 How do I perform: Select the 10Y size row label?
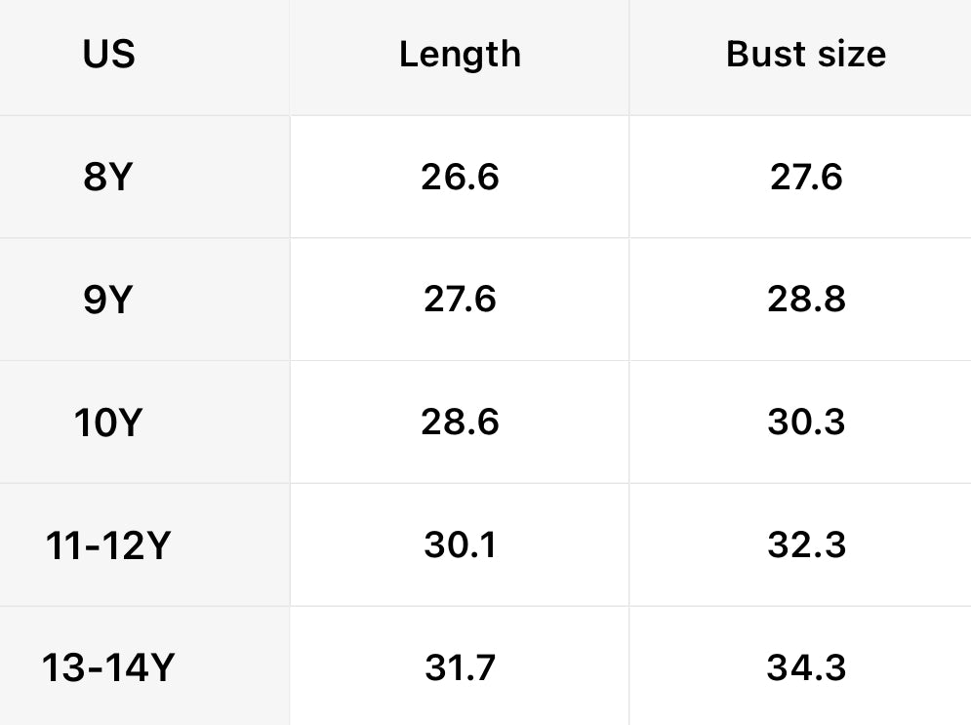pos(108,423)
